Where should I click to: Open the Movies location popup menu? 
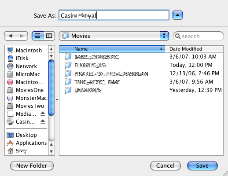[114, 36]
